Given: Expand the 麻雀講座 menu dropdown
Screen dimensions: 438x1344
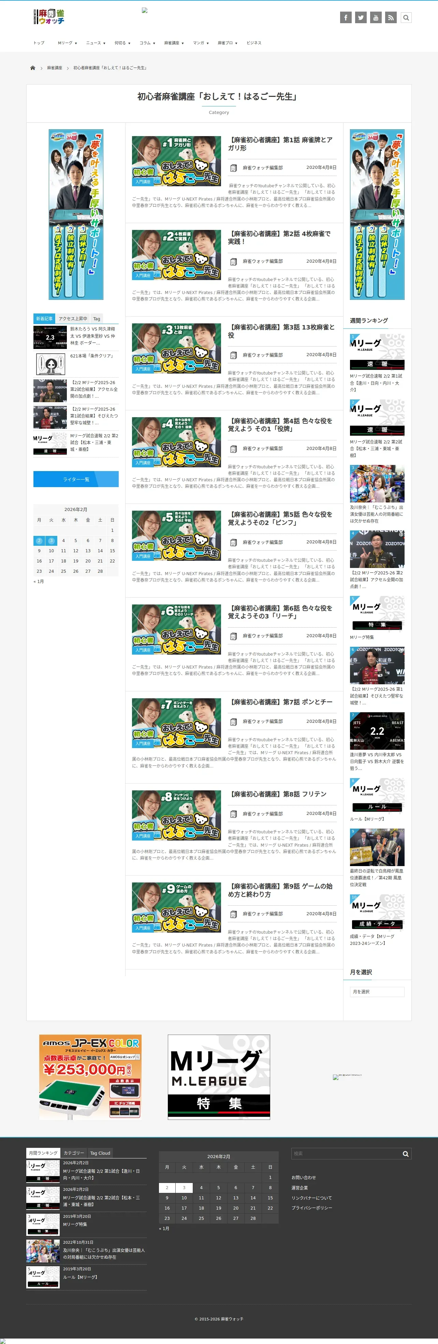Looking at the screenshot, I should click(x=174, y=43).
